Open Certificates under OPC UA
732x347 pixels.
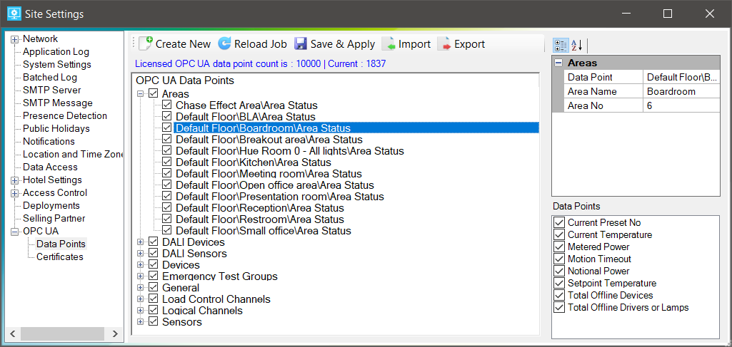pyautogui.click(x=60, y=257)
